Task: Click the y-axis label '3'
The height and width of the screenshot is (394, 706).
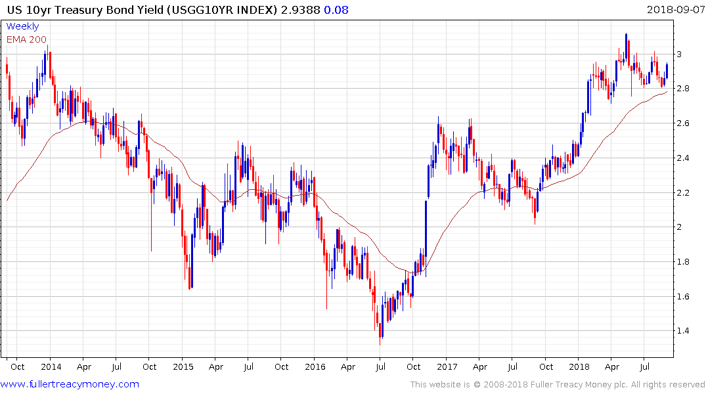Action: 679,54
